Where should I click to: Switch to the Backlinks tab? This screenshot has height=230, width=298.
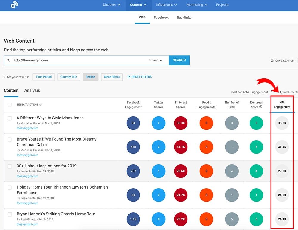184,18
